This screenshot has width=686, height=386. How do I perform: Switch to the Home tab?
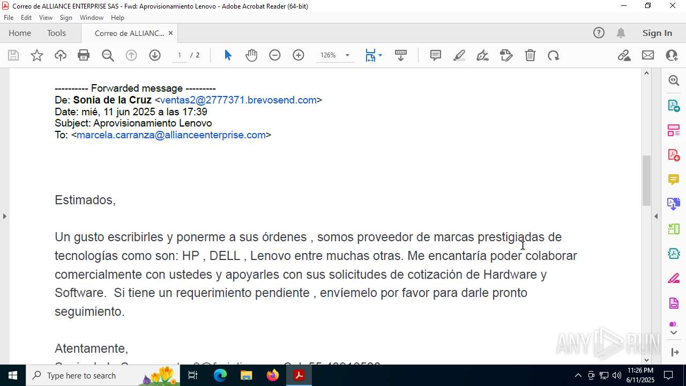tap(20, 33)
